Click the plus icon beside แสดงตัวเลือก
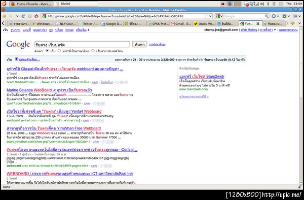The height and width of the screenshot is (200, 304). click(x=17, y=59)
